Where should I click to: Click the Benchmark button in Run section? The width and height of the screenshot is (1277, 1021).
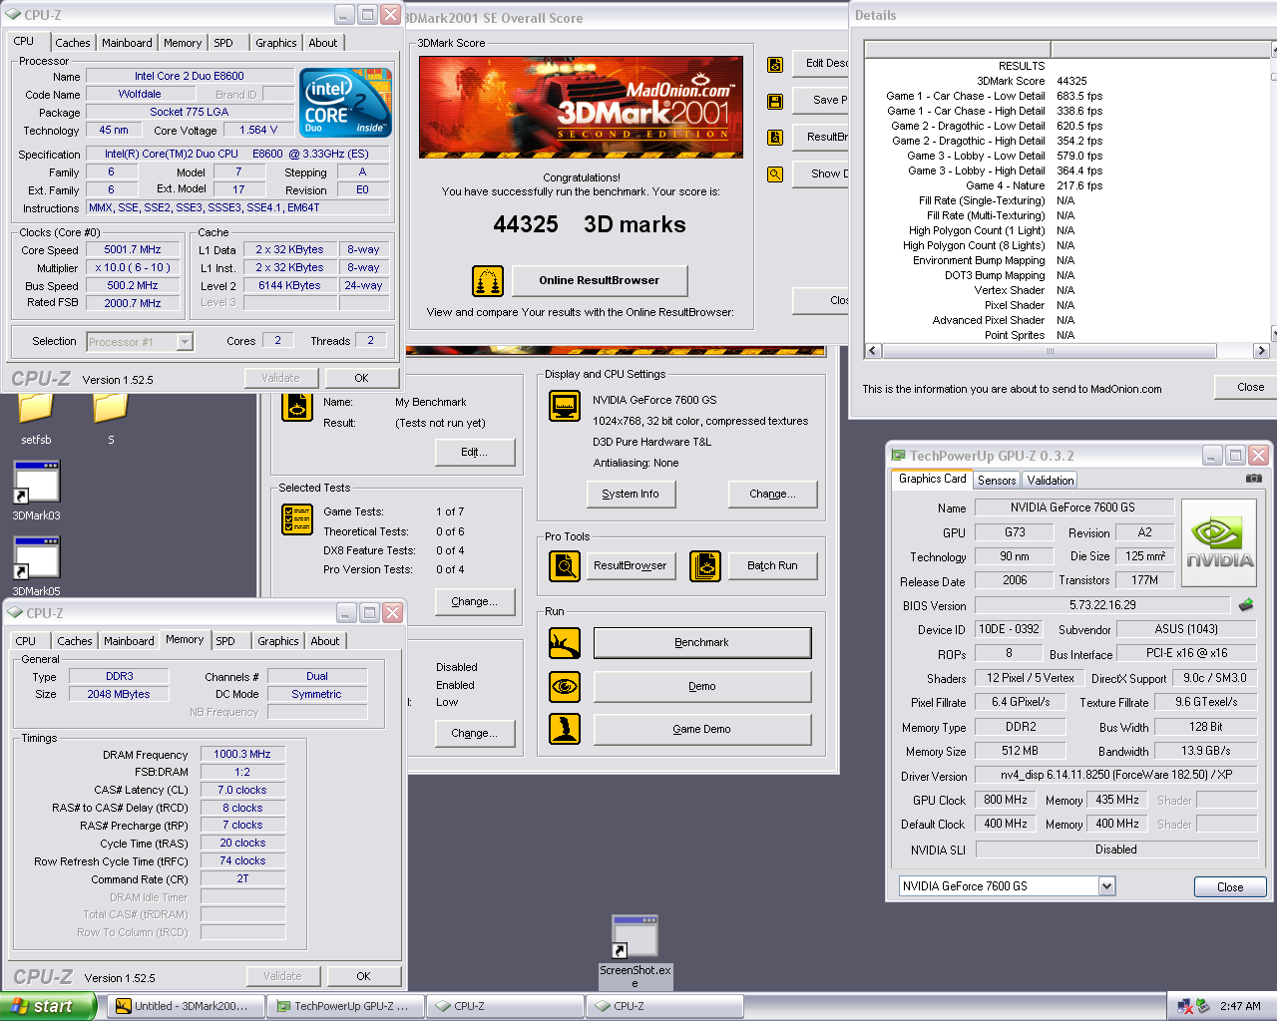point(702,643)
